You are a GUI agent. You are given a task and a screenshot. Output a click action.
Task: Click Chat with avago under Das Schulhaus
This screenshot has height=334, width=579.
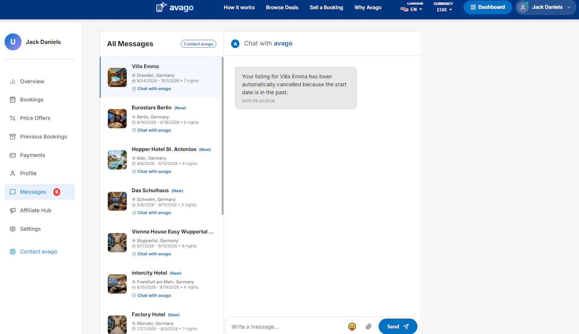pos(152,213)
